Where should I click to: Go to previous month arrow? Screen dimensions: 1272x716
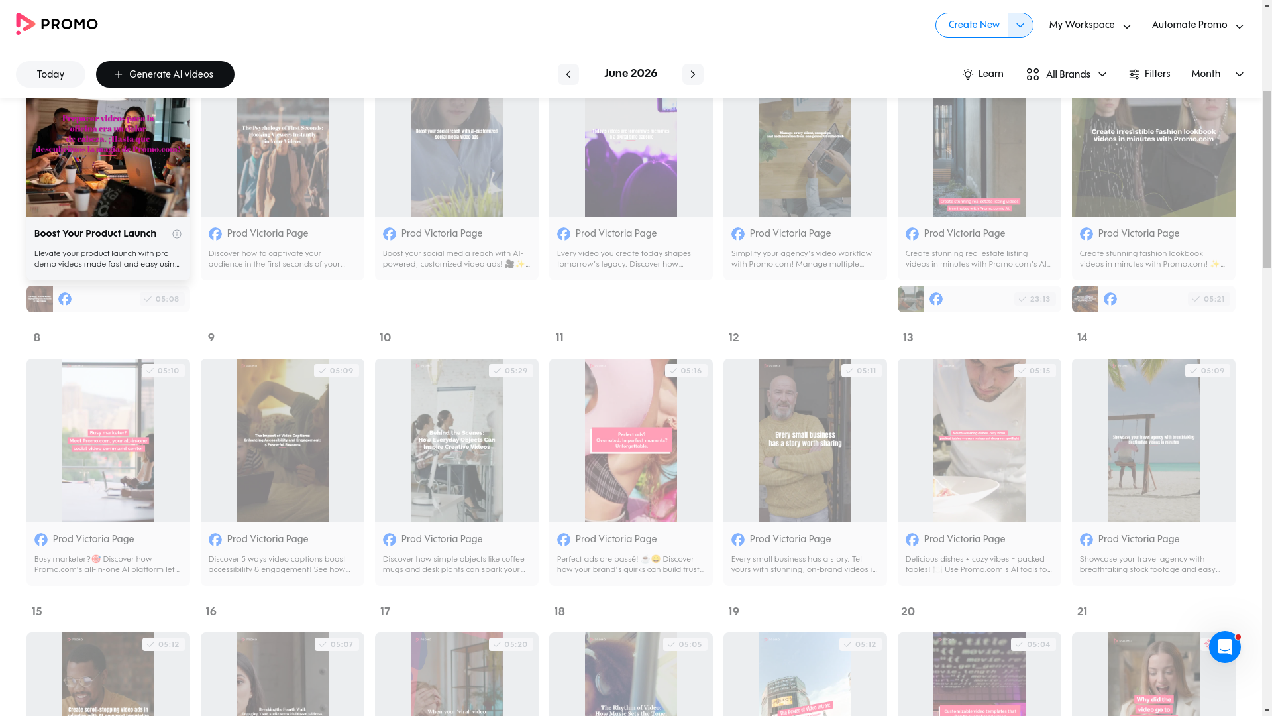pos(568,74)
